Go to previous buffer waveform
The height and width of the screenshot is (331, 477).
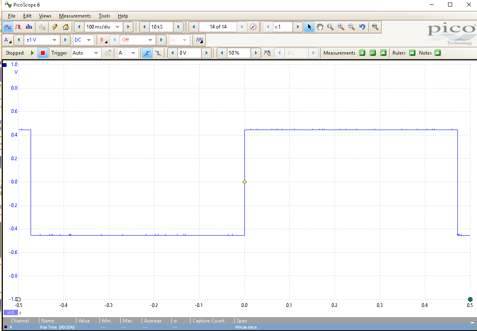(x=194, y=27)
